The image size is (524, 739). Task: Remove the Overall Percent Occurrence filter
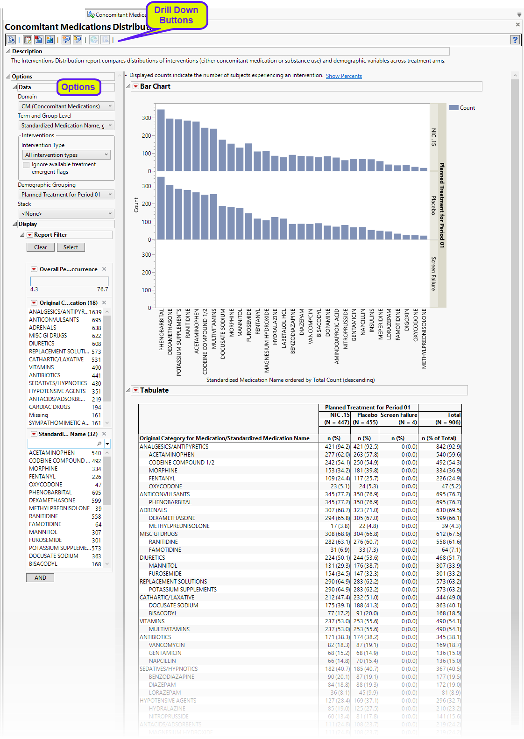coord(104,269)
